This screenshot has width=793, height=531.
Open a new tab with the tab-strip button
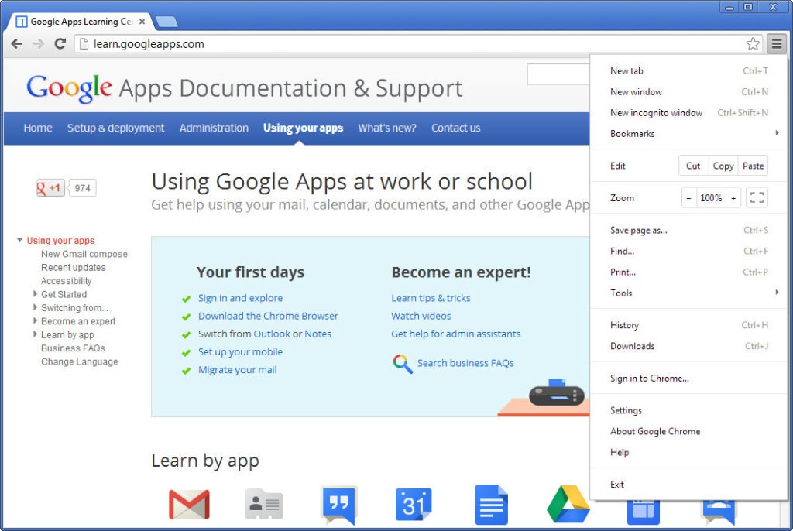point(166,22)
